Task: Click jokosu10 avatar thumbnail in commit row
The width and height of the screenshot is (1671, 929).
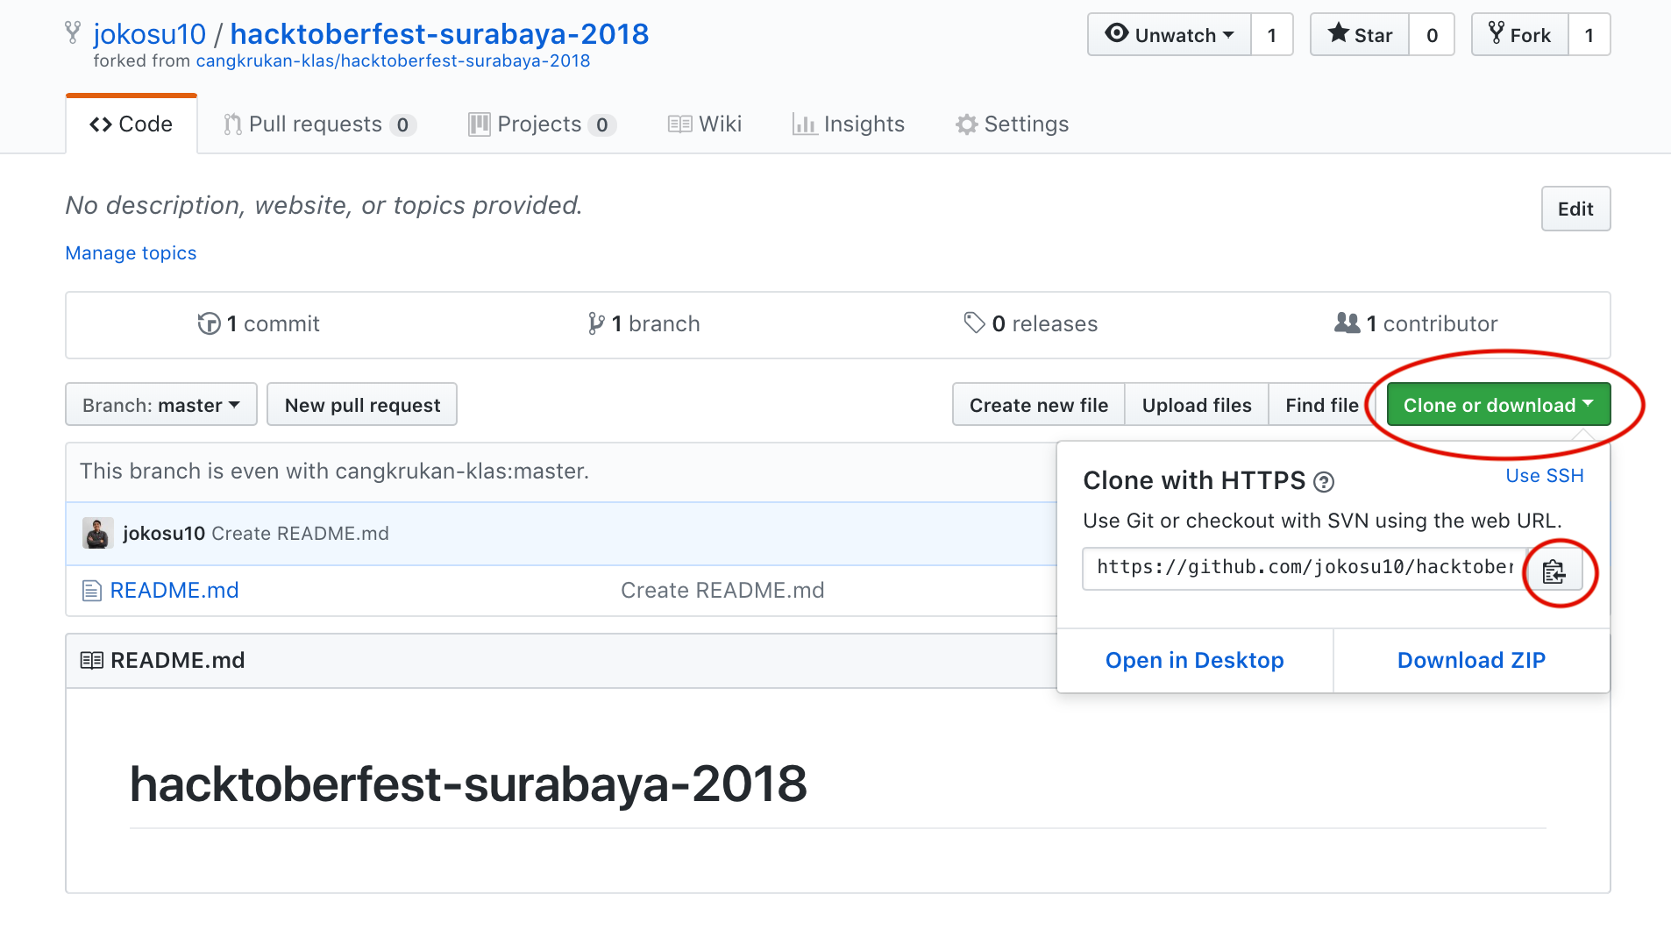Action: [97, 533]
